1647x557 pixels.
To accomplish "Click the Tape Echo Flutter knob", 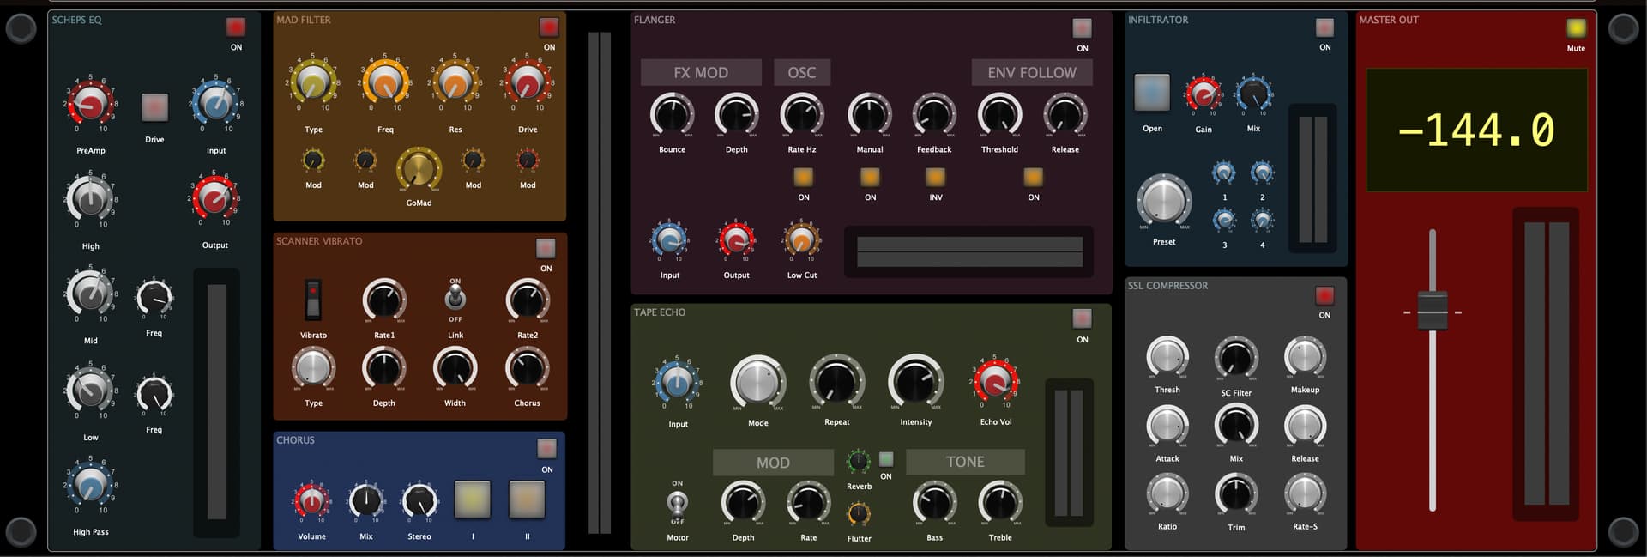I will [859, 514].
